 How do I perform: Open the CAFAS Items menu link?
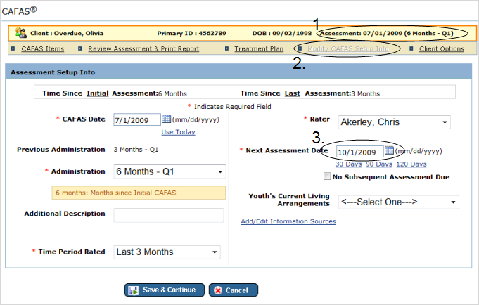click(x=42, y=49)
